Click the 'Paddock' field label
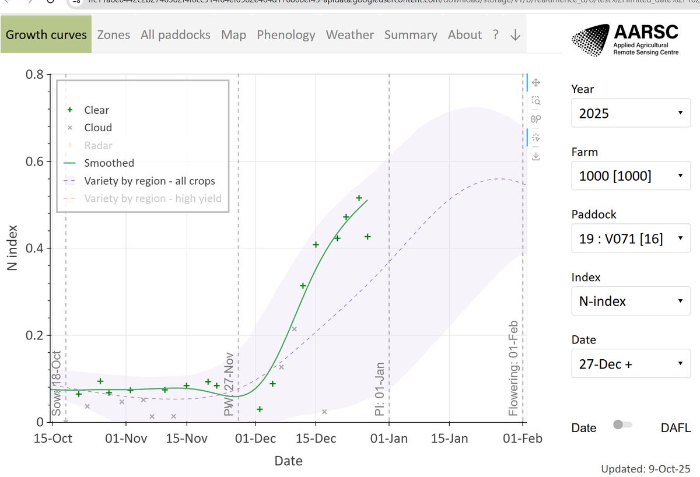 pos(594,214)
